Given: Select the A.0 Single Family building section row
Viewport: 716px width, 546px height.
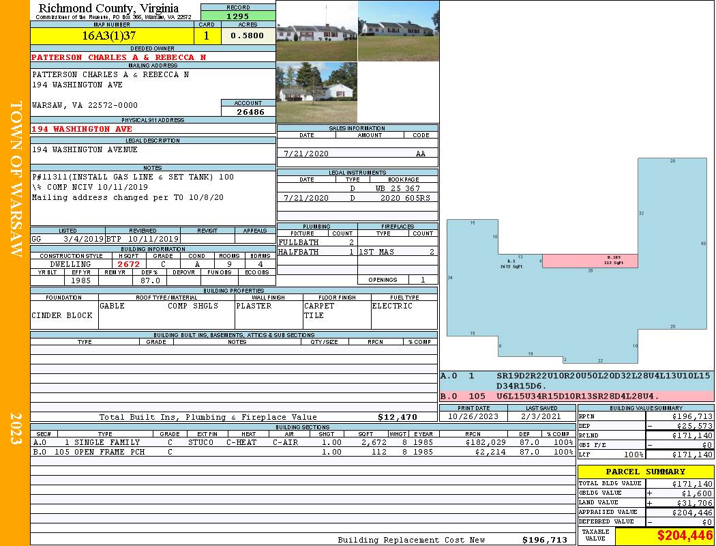Looking at the screenshot, I should pos(302,442).
